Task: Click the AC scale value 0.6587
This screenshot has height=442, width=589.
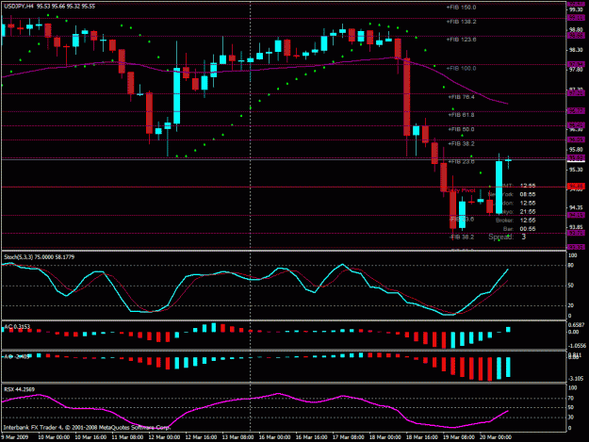Action: pyautogui.click(x=577, y=325)
